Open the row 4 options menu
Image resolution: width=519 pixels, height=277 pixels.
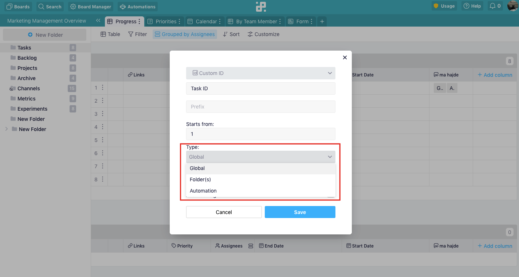coord(103,127)
